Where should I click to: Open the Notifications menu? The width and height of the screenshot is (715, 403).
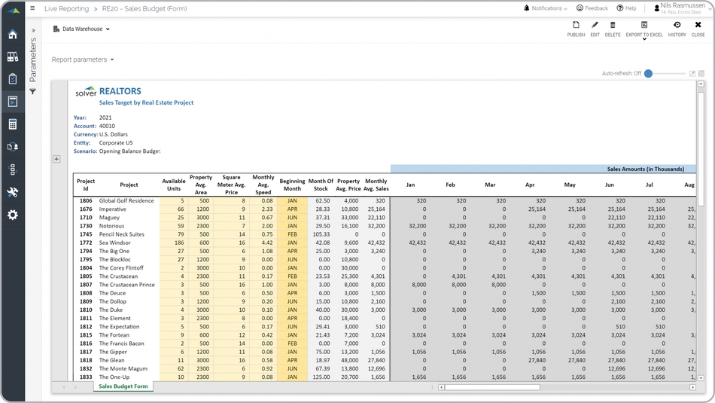click(546, 8)
